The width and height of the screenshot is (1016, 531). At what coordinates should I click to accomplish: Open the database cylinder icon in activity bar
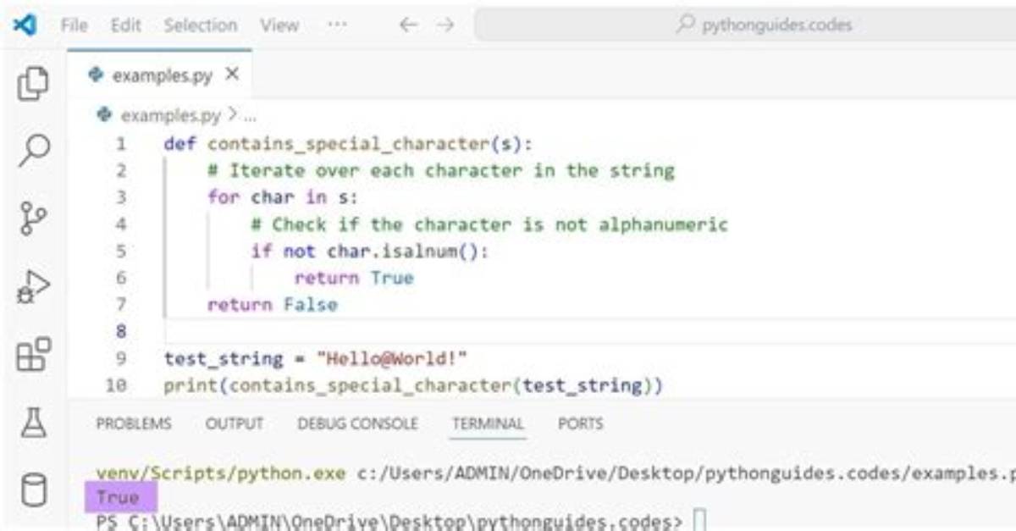33,490
